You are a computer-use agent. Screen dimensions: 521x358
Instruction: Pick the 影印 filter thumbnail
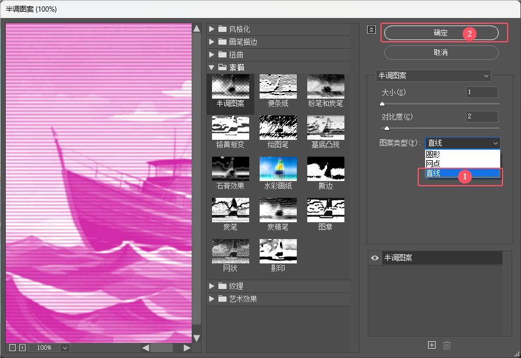click(x=278, y=251)
